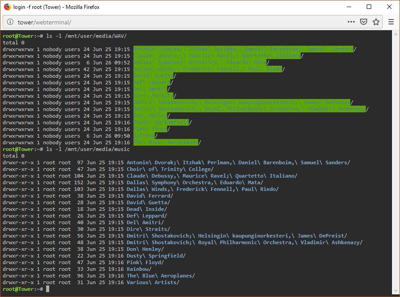Click the Firefox logo in the title bar
The height and width of the screenshot is (297, 400).
tap(8, 7)
